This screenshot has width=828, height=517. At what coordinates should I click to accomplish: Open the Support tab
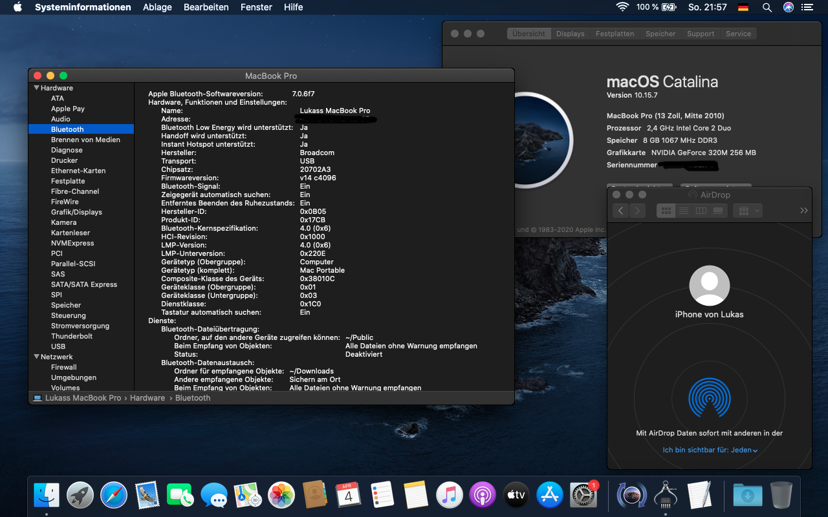(x=701, y=34)
